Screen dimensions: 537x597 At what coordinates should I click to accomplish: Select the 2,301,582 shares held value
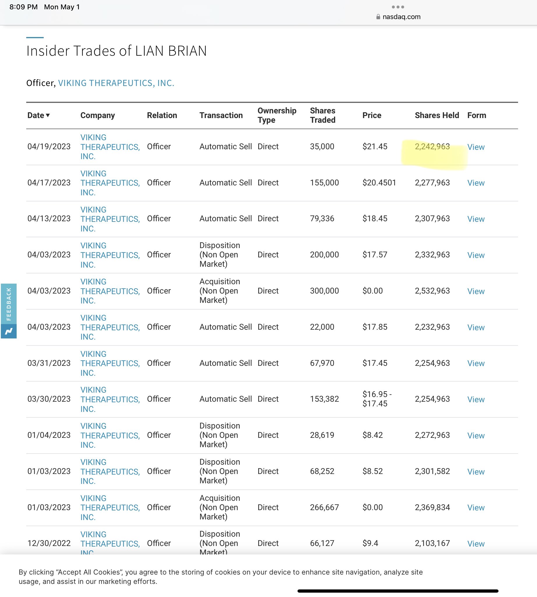[x=432, y=471]
